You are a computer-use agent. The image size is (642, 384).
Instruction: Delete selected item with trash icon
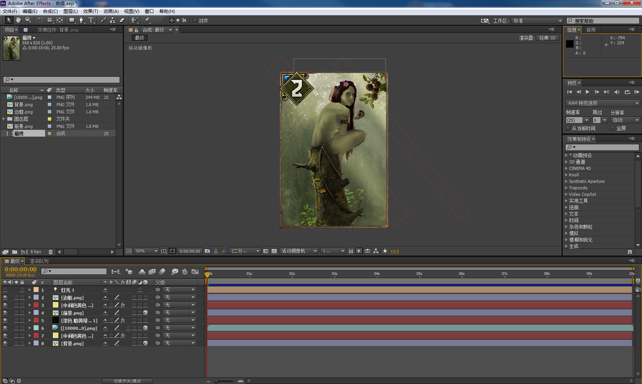coord(50,252)
